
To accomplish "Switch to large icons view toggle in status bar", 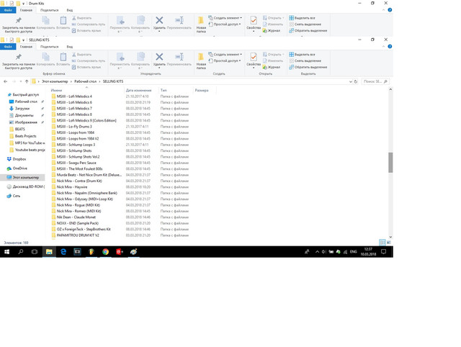I will [389, 243].
